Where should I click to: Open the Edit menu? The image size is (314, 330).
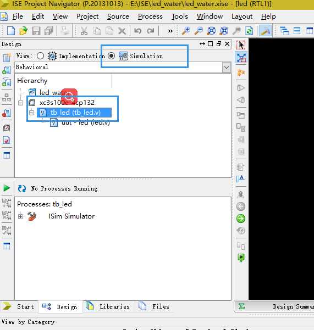point(38,16)
